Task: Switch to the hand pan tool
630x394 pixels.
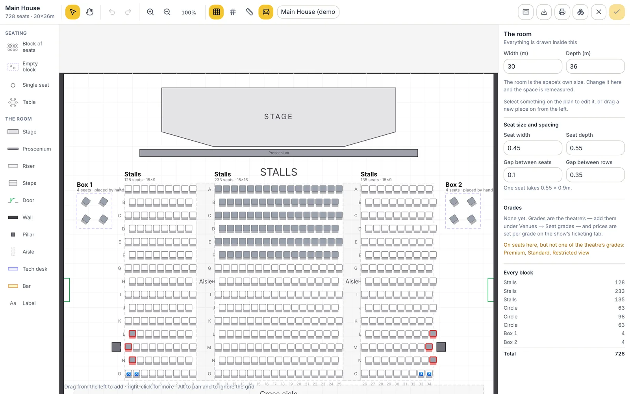Action: (90, 12)
